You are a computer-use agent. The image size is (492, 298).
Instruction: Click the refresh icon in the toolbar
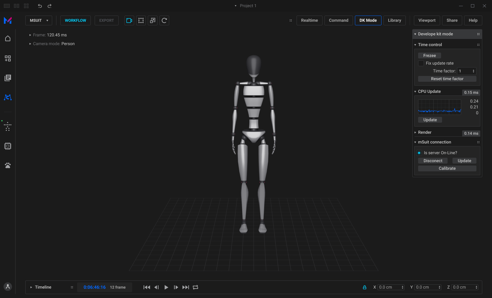click(x=164, y=20)
